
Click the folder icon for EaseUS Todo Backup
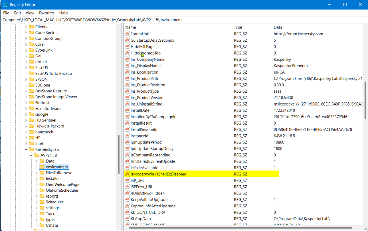(31, 73)
